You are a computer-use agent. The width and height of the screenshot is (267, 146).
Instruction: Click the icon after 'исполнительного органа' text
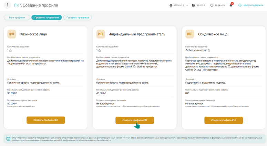[x=229, y=66]
